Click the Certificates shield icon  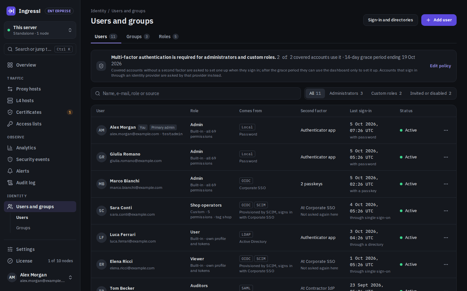click(10, 112)
